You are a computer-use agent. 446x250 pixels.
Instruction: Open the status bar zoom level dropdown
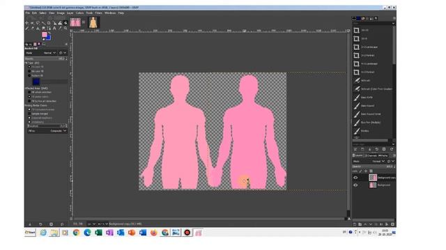pyautogui.click(x=102, y=224)
